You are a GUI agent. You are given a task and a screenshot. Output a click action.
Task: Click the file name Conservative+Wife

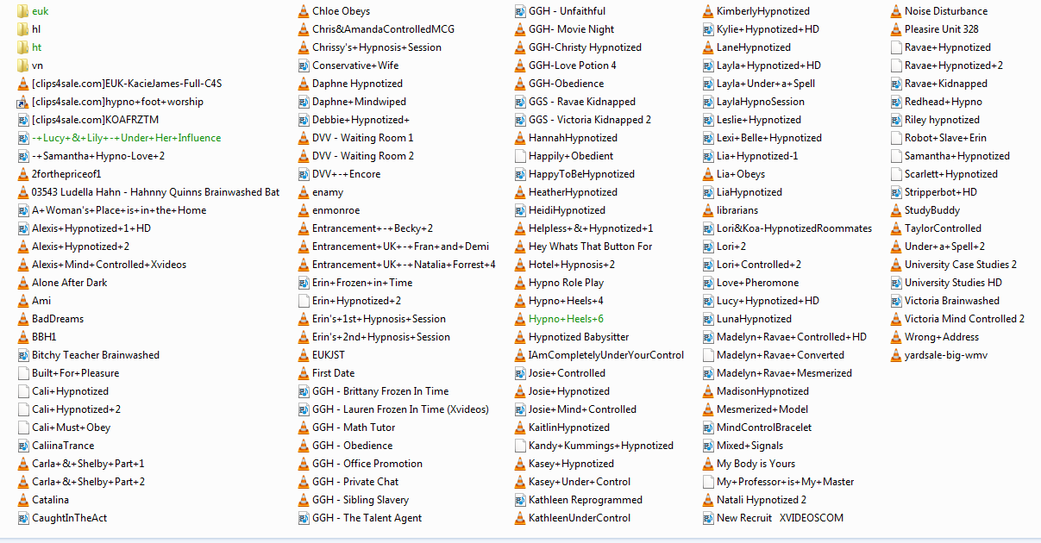tap(355, 66)
